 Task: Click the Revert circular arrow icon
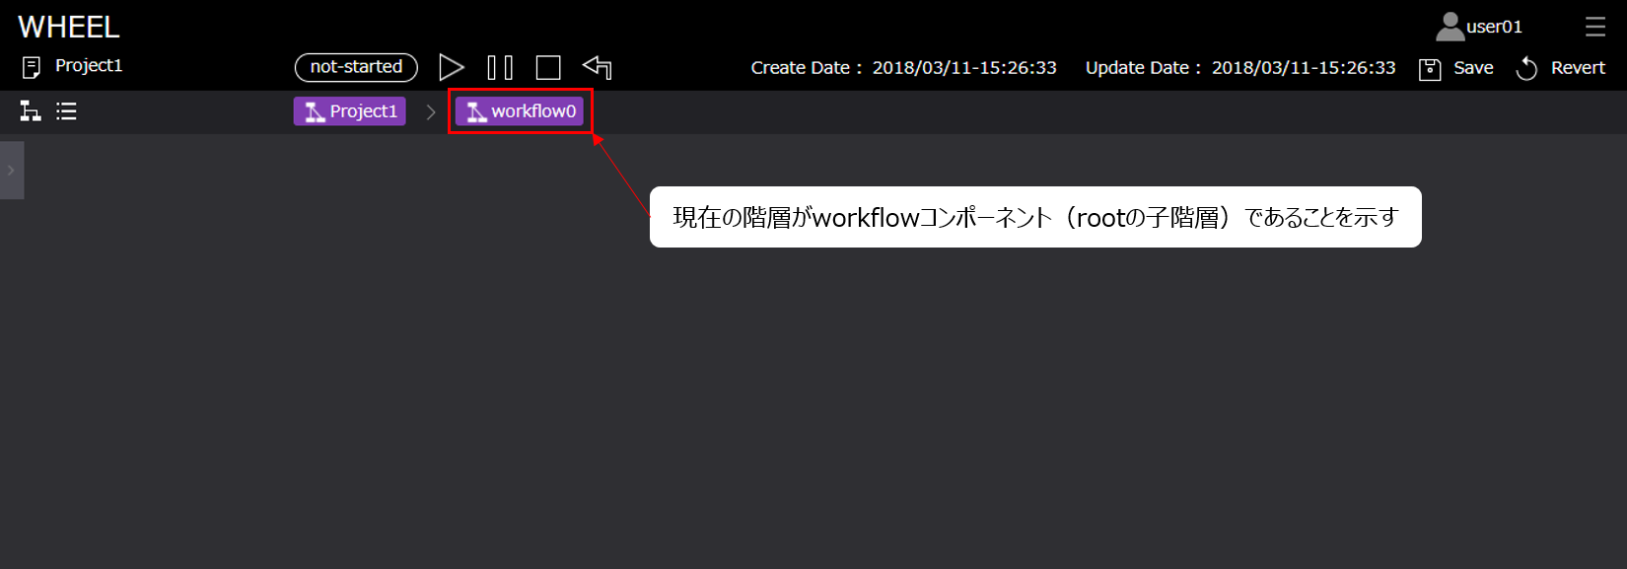click(1526, 68)
